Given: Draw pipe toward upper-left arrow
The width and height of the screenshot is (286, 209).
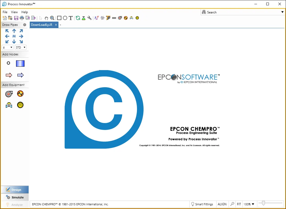Looking at the screenshot, I should (7, 31).
